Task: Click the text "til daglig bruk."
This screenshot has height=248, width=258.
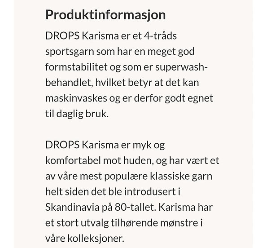Action: 77,114
